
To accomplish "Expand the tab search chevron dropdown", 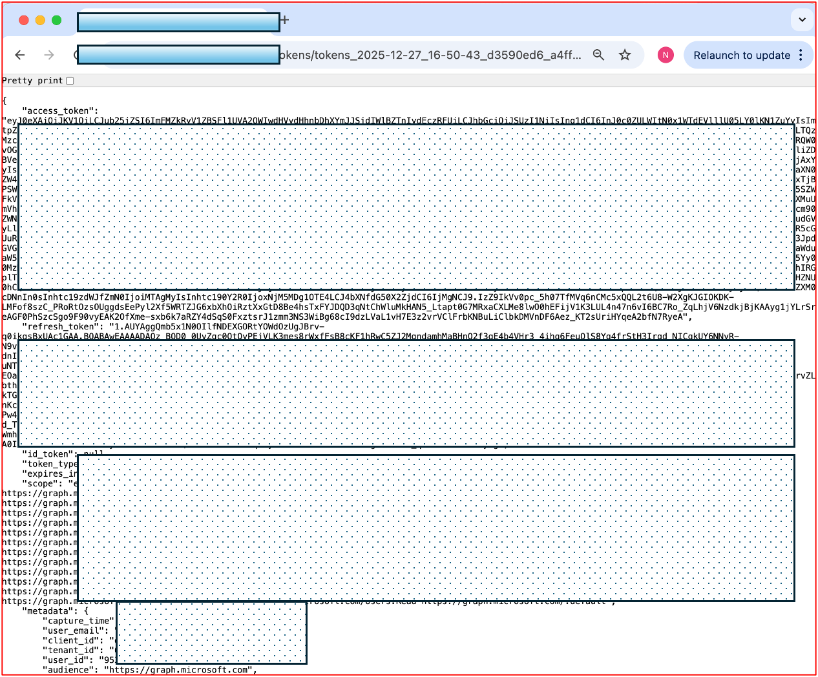I will 802,20.
